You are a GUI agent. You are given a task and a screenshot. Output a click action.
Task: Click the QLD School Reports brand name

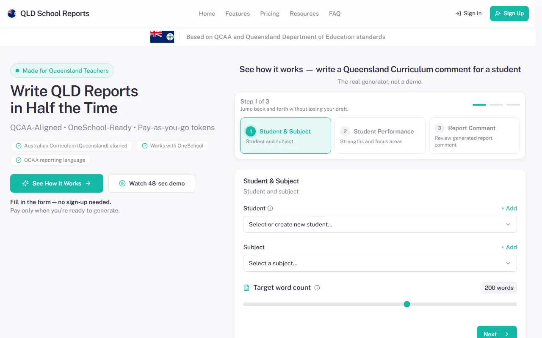tap(55, 14)
